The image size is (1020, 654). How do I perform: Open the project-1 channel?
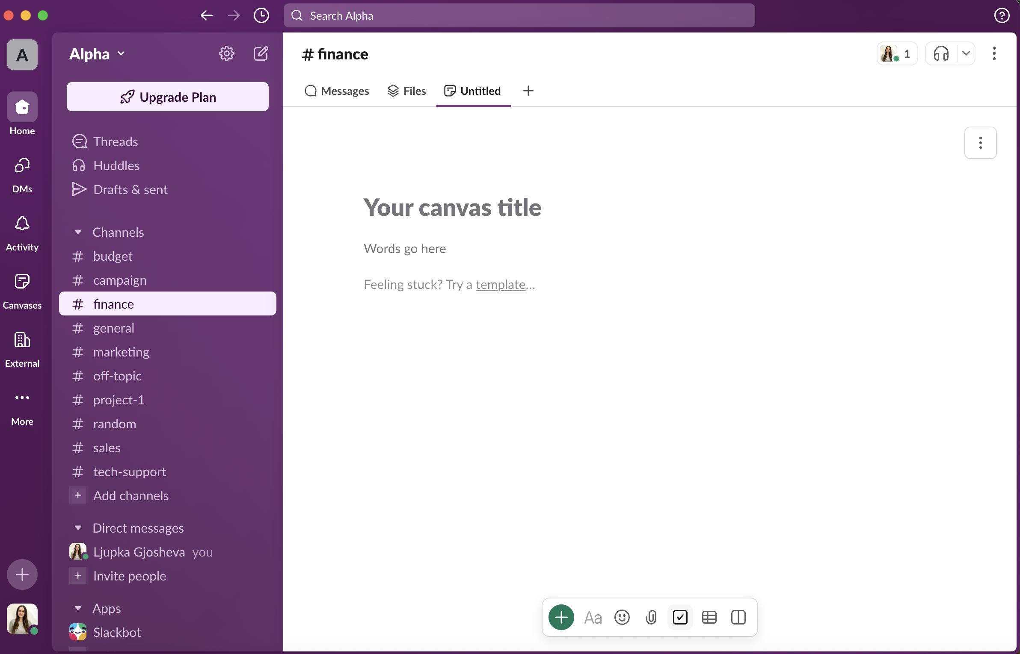(168, 400)
